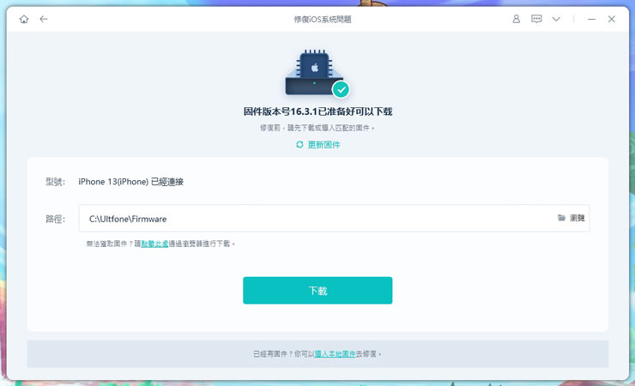Minimize the repair window
This screenshot has height=386, width=635.
pyautogui.click(x=592, y=19)
